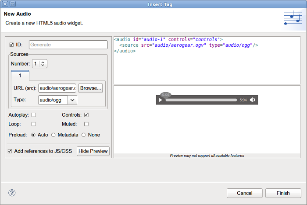Adjust the sources Number spinner arrows
The height and width of the screenshot is (205, 307).
[43, 63]
